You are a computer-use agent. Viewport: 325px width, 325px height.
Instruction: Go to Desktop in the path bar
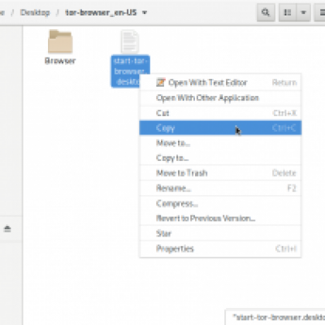pyautogui.click(x=35, y=12)
